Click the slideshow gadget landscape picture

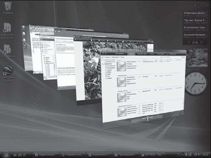point(197,58)
